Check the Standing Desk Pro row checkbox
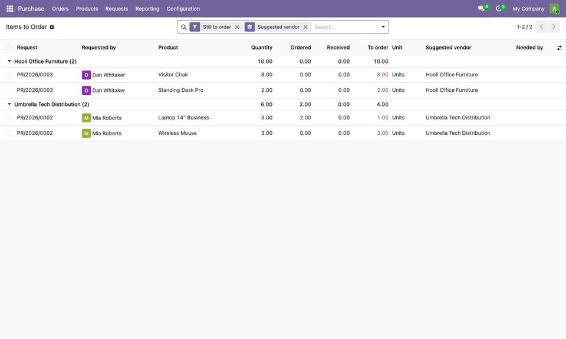 pyautogui.click(x=9, y=90)
